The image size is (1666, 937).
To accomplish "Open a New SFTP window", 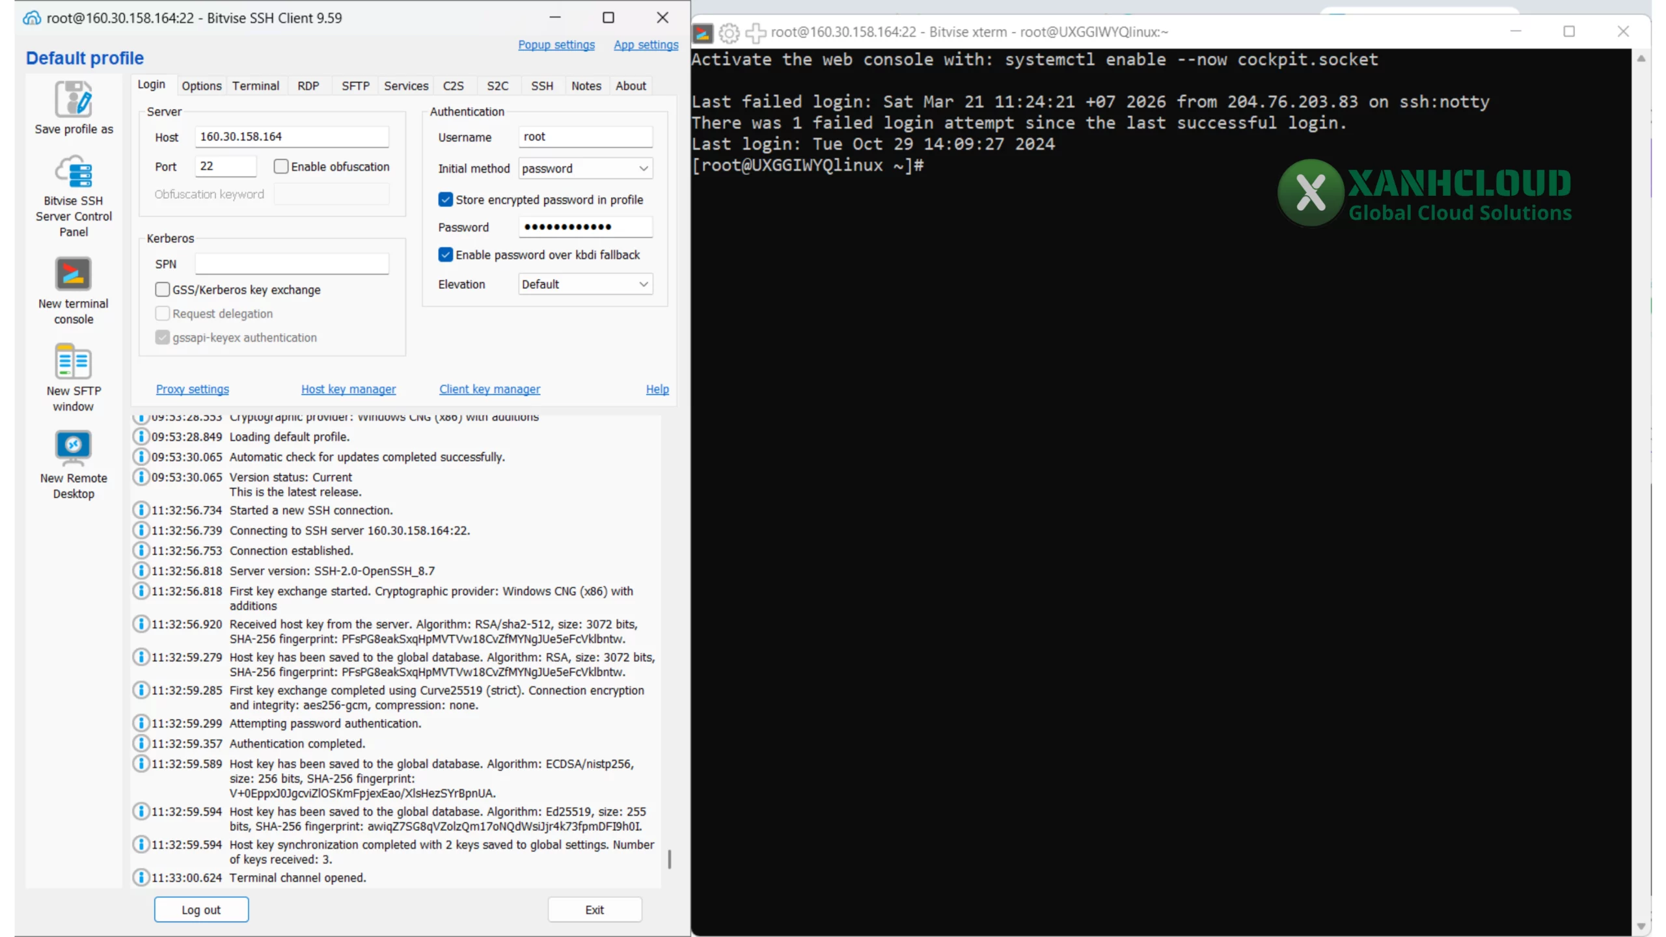I will click(73, 361).
